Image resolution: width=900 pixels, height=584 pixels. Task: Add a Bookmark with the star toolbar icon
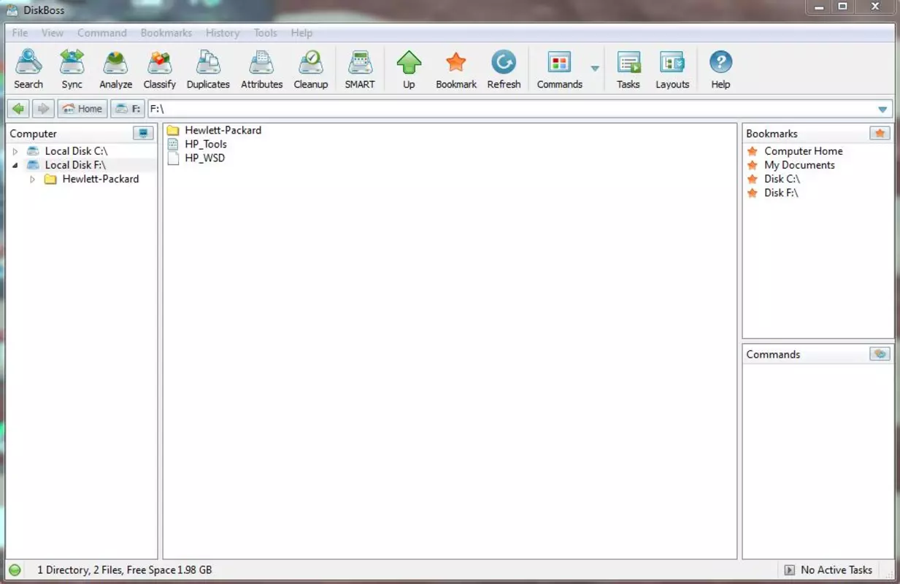[456, 69]
